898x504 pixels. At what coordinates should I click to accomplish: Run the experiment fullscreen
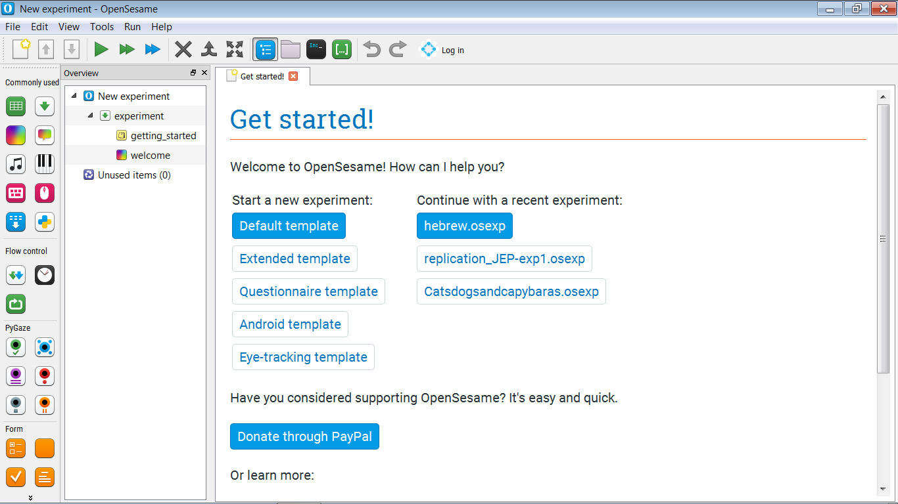coord(101,49)
